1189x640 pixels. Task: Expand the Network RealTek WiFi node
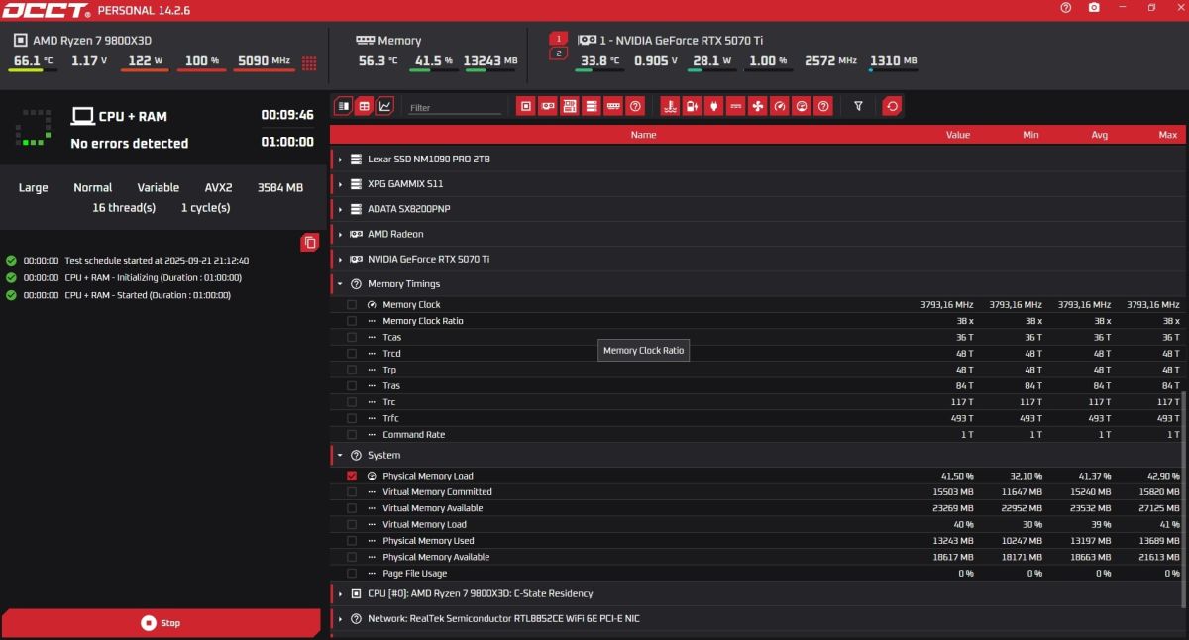[x=340, y=619]
